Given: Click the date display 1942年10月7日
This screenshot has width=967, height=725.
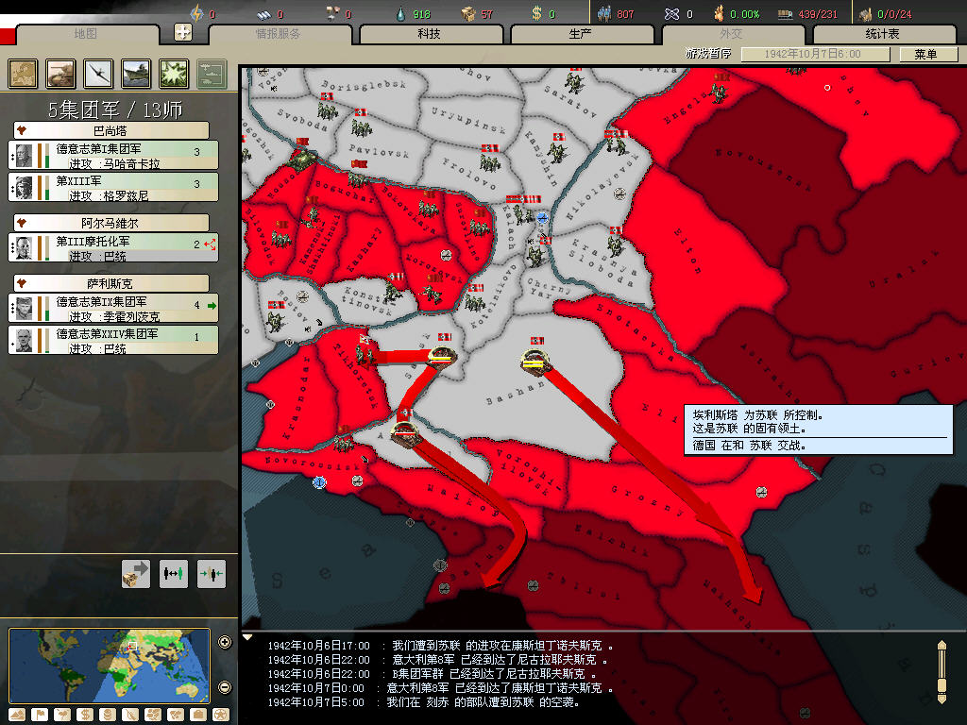Looking at the screenshot, I should tap(812, 54).
